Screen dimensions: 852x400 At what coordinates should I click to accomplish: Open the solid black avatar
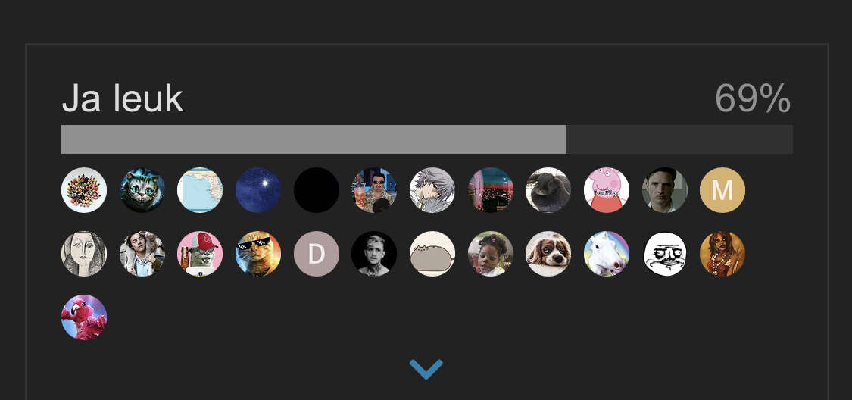[x=317, y=190]
